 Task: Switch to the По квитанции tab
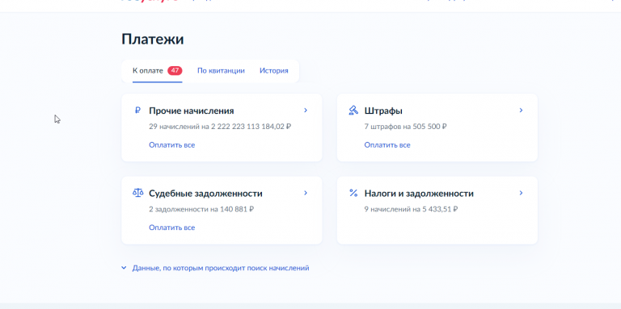tap(221, 71)
